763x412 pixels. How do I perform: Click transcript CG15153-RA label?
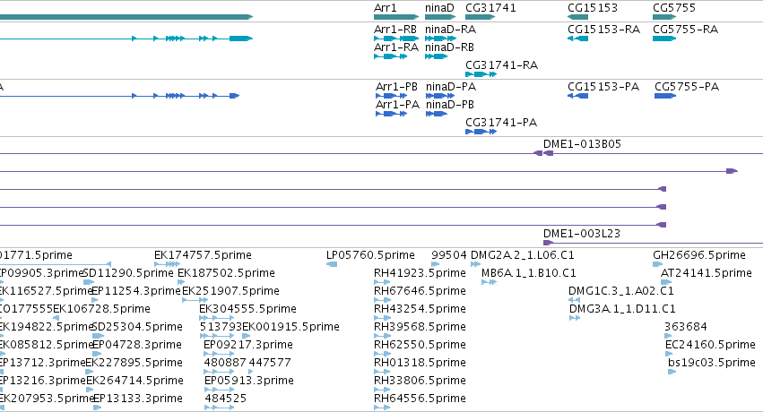point(603,30)
